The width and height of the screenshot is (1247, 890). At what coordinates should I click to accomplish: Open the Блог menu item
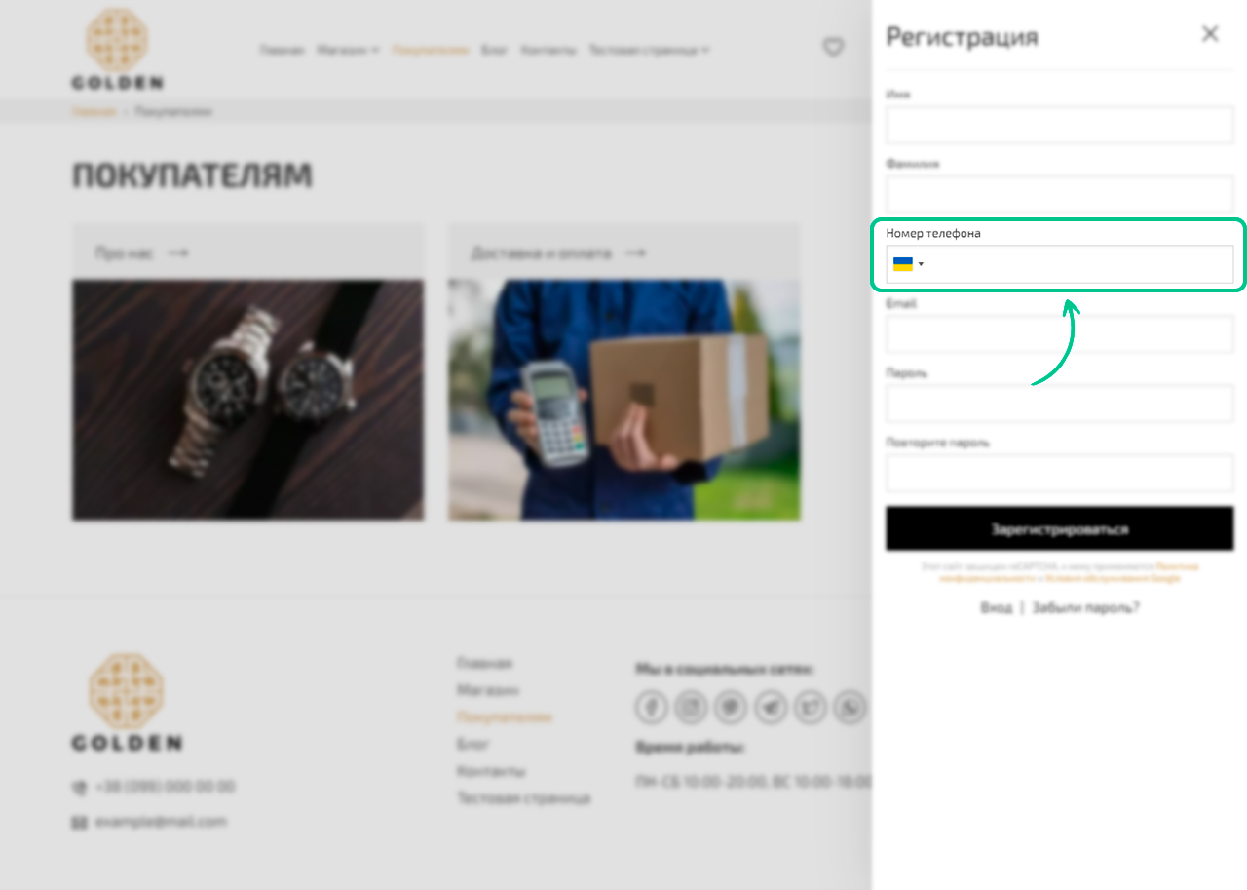click(x=495, y=50)
